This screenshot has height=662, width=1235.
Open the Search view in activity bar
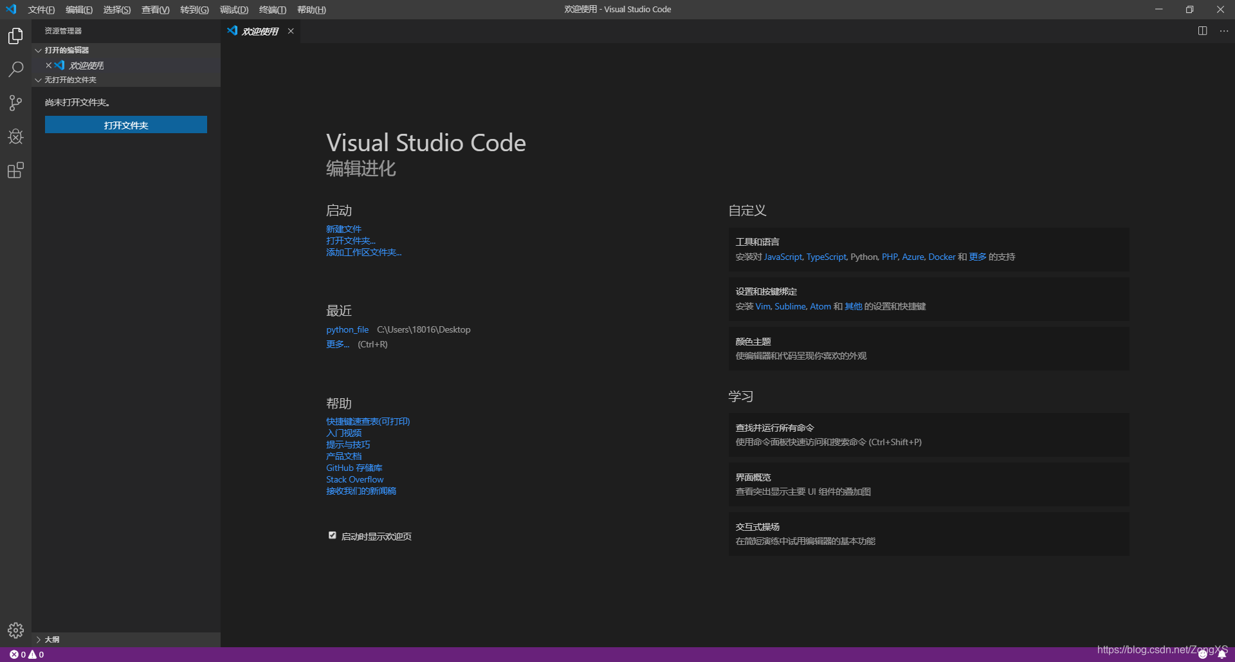click(15, 69)
